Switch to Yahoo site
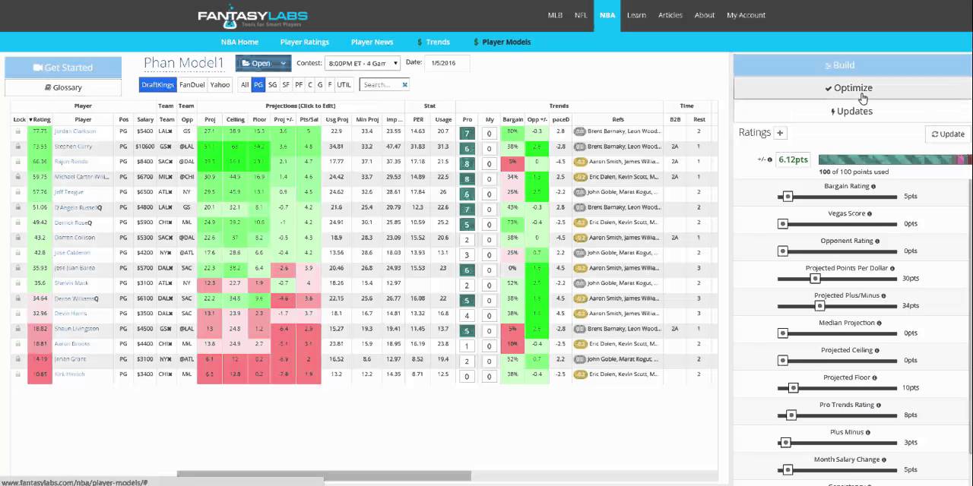 tap(220, 84)
